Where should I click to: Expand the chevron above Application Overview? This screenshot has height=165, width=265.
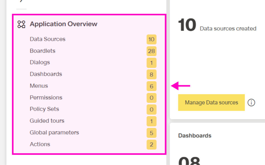[21, 1]
